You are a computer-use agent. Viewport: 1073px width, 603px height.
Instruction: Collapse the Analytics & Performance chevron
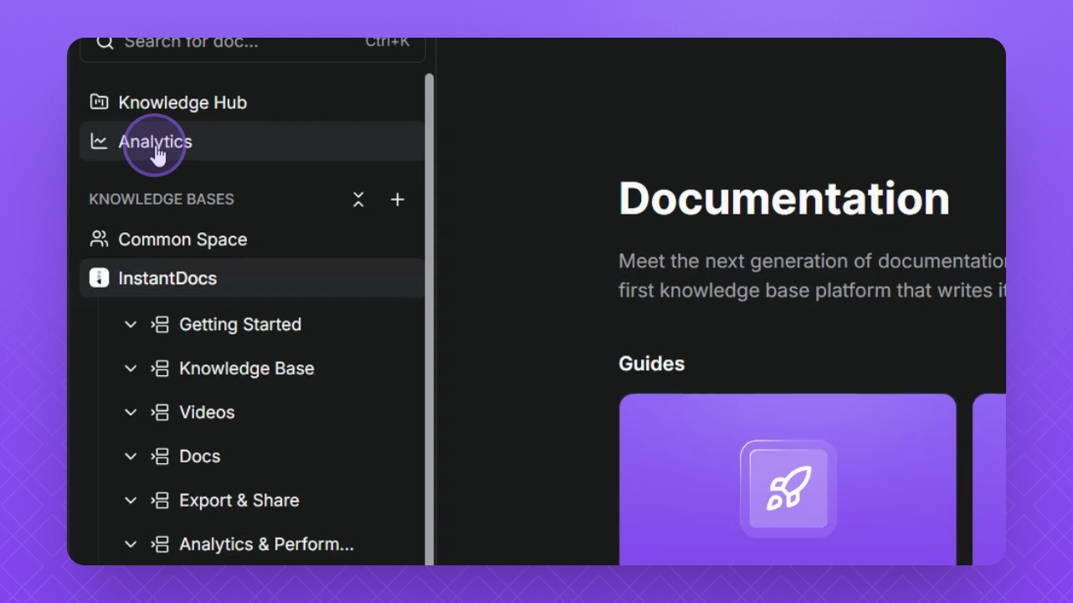131,544
